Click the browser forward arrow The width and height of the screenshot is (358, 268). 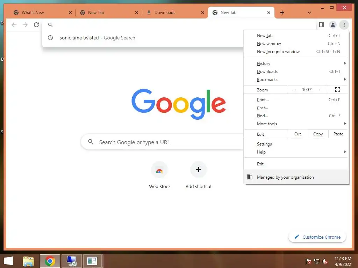25,25
